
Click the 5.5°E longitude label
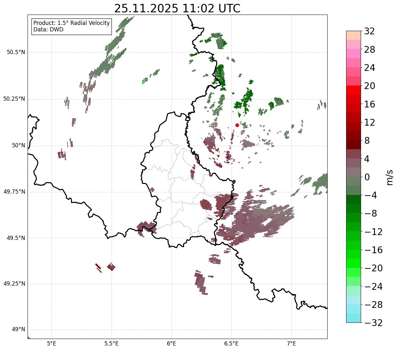point(111,344)
